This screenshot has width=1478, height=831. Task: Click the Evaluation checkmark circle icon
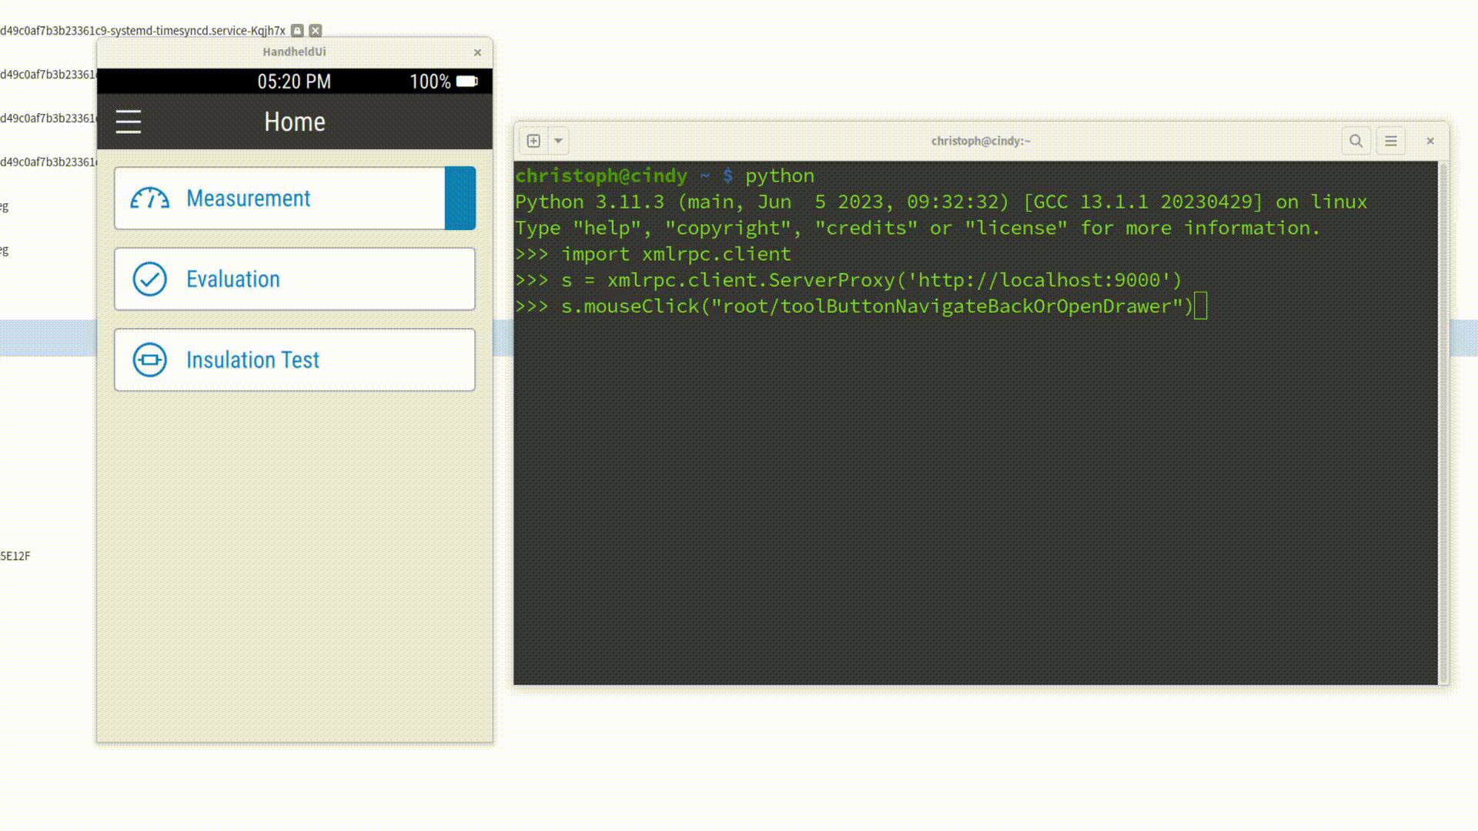click(149, 279)
